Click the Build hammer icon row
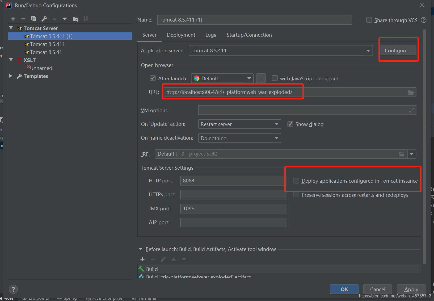Image resolution: width=434 pixels, height=301 pixels. (x=279, y=269)
